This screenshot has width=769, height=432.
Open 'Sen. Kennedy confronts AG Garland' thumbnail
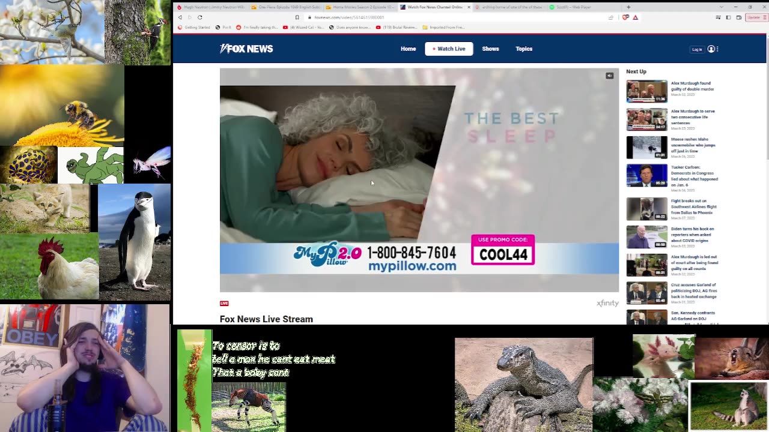coord(646,317)
